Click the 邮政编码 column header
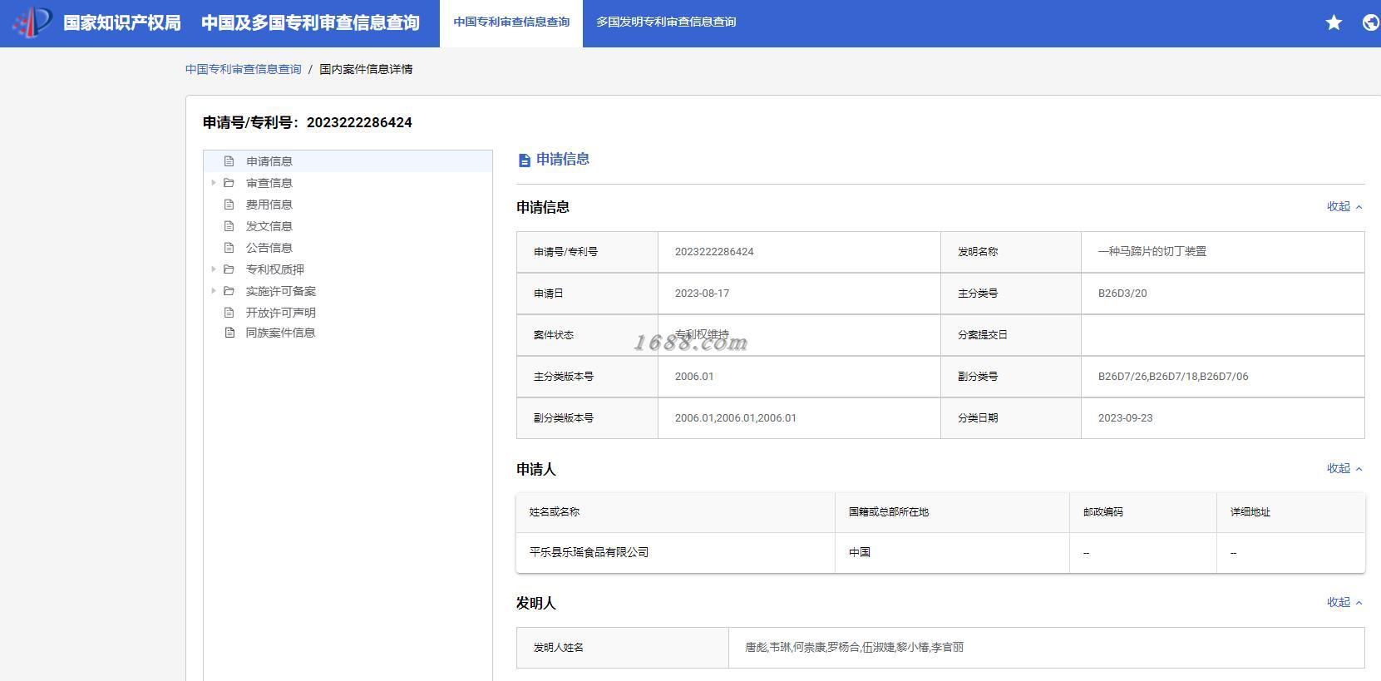 tap(1143, 512)
